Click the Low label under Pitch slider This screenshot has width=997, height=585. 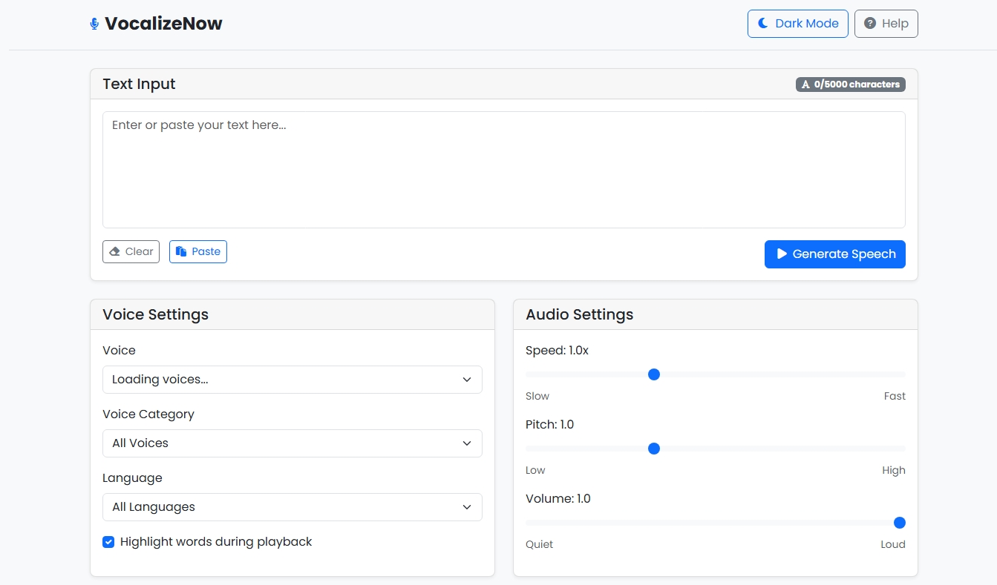click(535, 470)
